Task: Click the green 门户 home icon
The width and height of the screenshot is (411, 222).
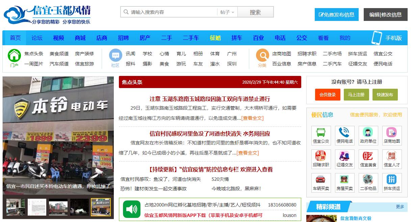Action: (14, 55)
